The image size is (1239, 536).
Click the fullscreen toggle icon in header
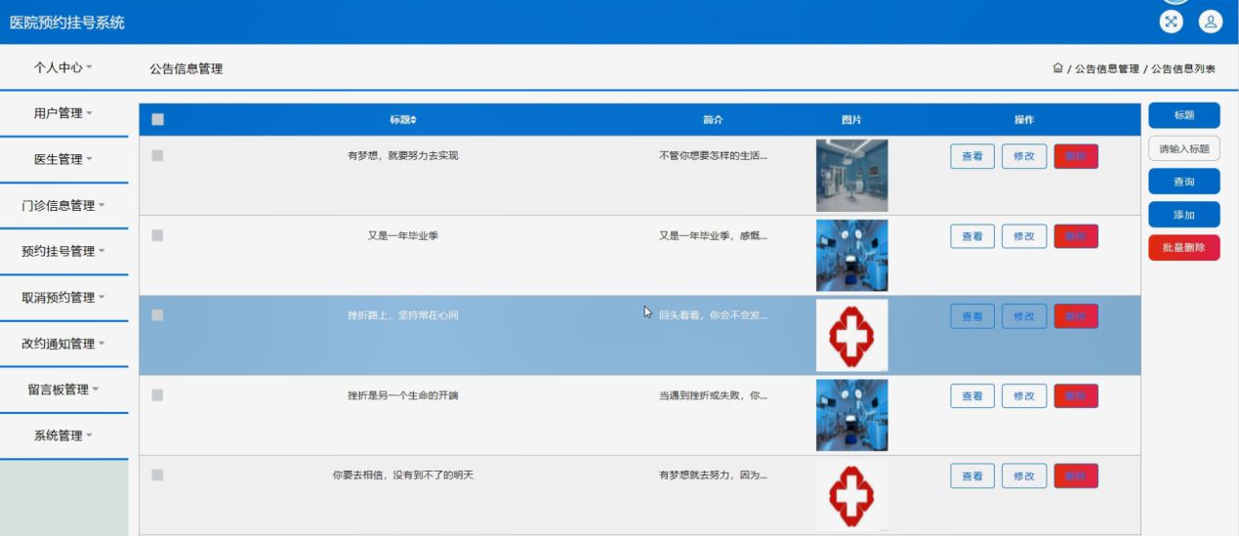click(x=1171, y=21)
